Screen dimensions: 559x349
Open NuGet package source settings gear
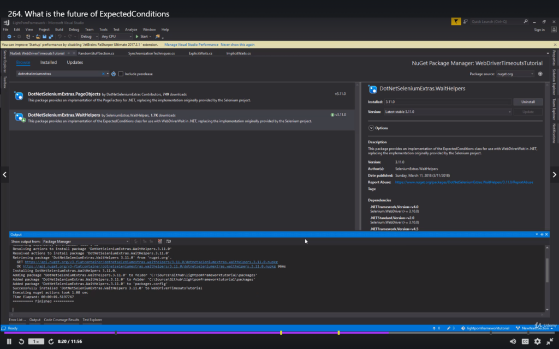click(x=540, y=74)
